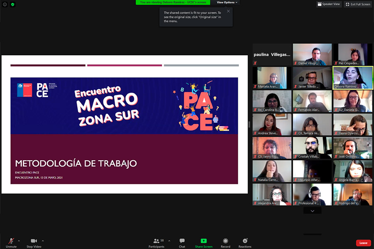Expand the arrow beside Participants
The image size is (374, 249).
point(169,241)
